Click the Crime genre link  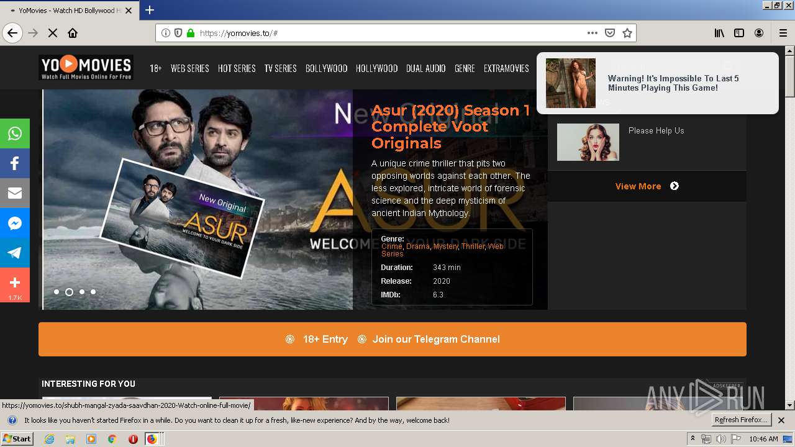tap(392, 246)
